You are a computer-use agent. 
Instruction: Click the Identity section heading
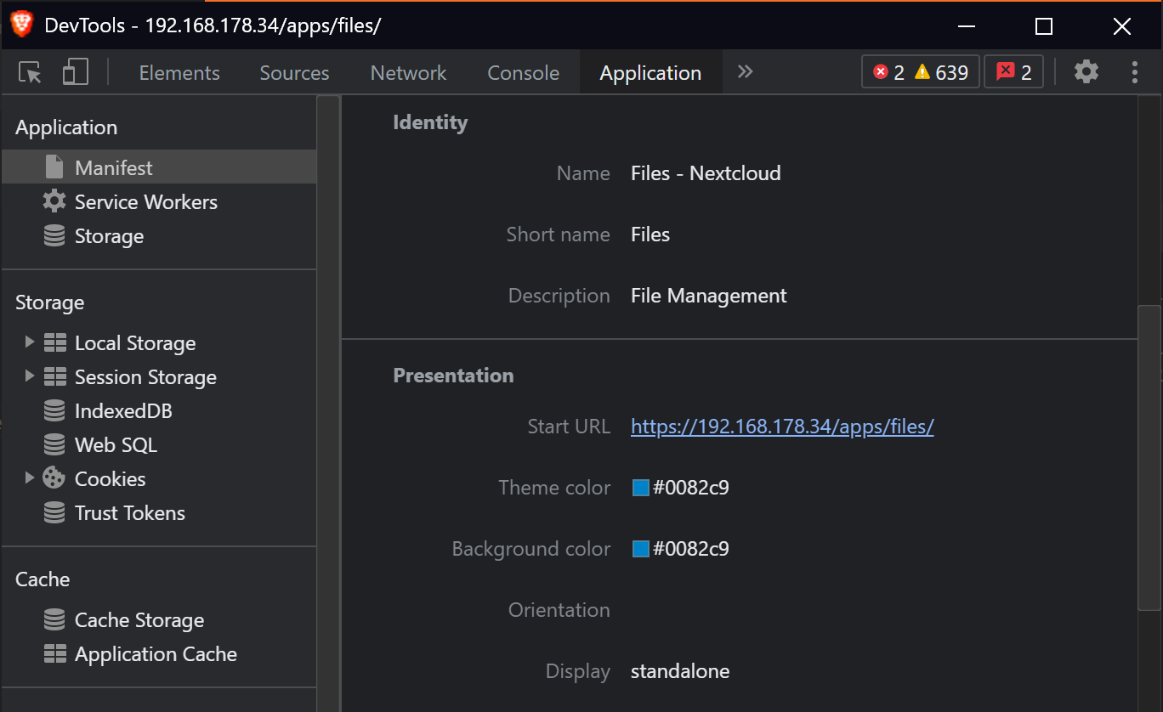click(x=430, y=122)
